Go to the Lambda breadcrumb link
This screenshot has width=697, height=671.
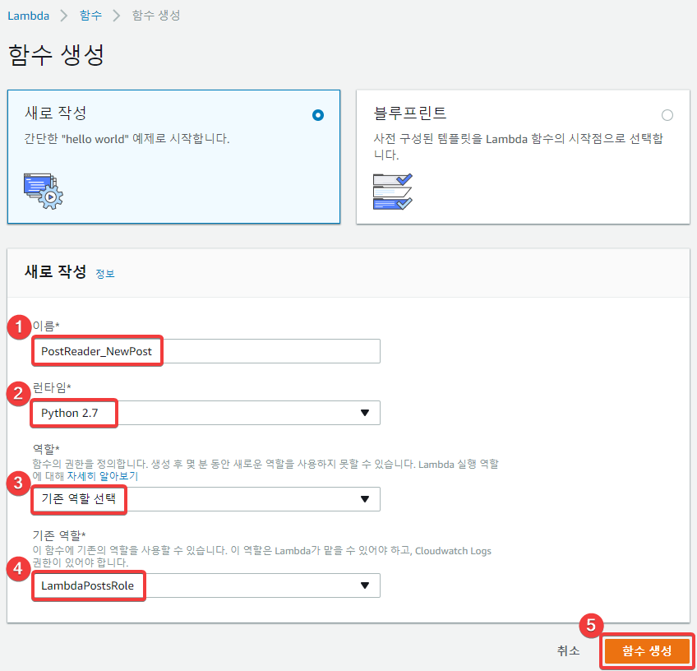click(29, 16)
